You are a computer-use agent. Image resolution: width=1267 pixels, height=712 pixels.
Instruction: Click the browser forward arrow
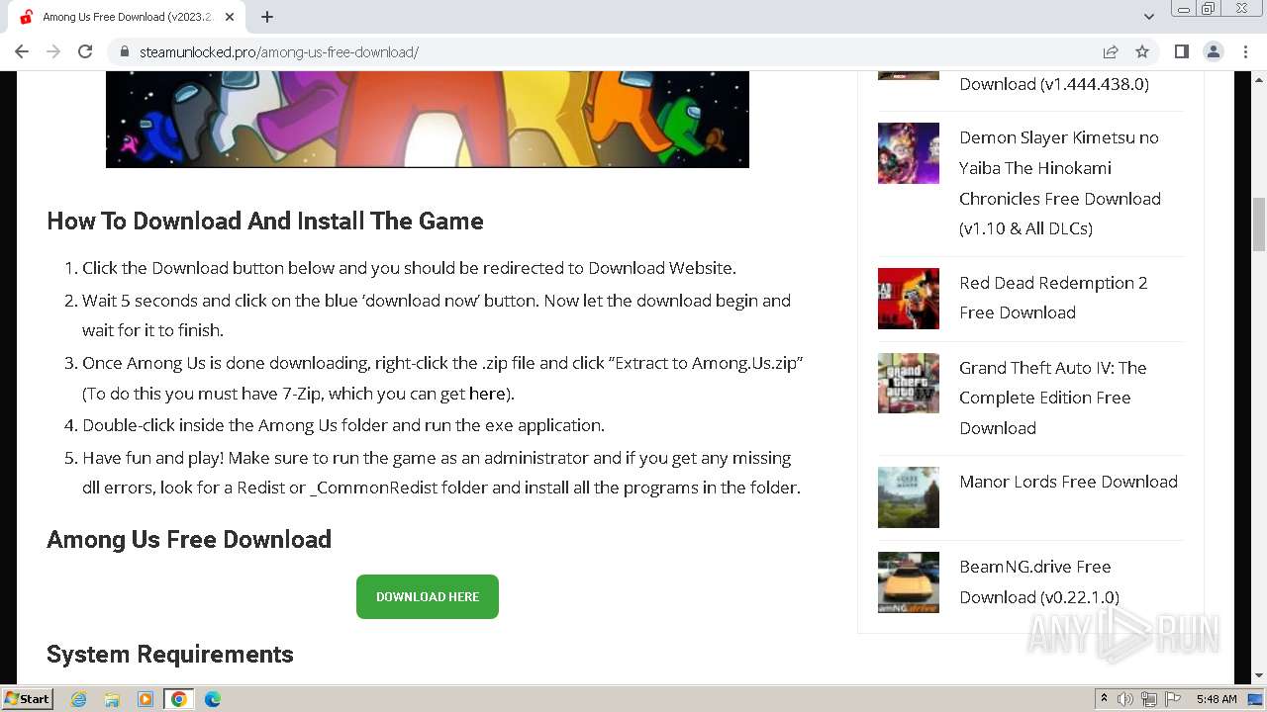(53, 51)
